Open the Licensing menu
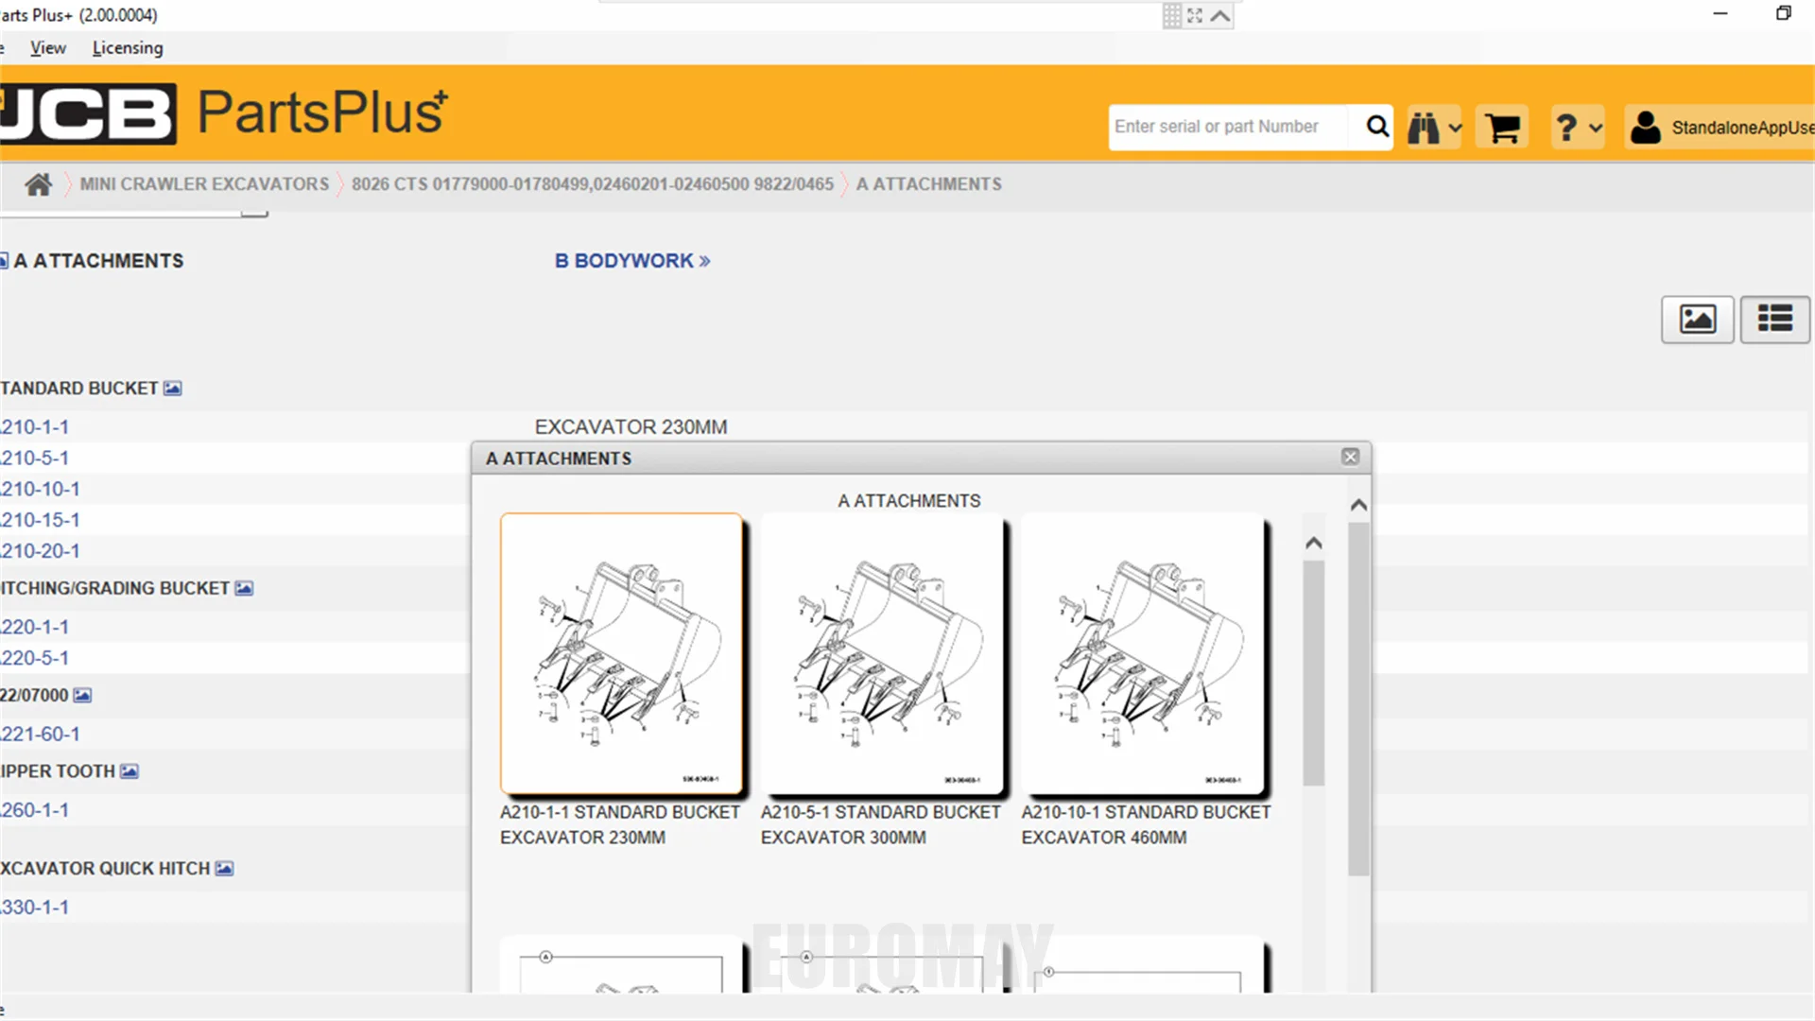 (x=128, y=48)
